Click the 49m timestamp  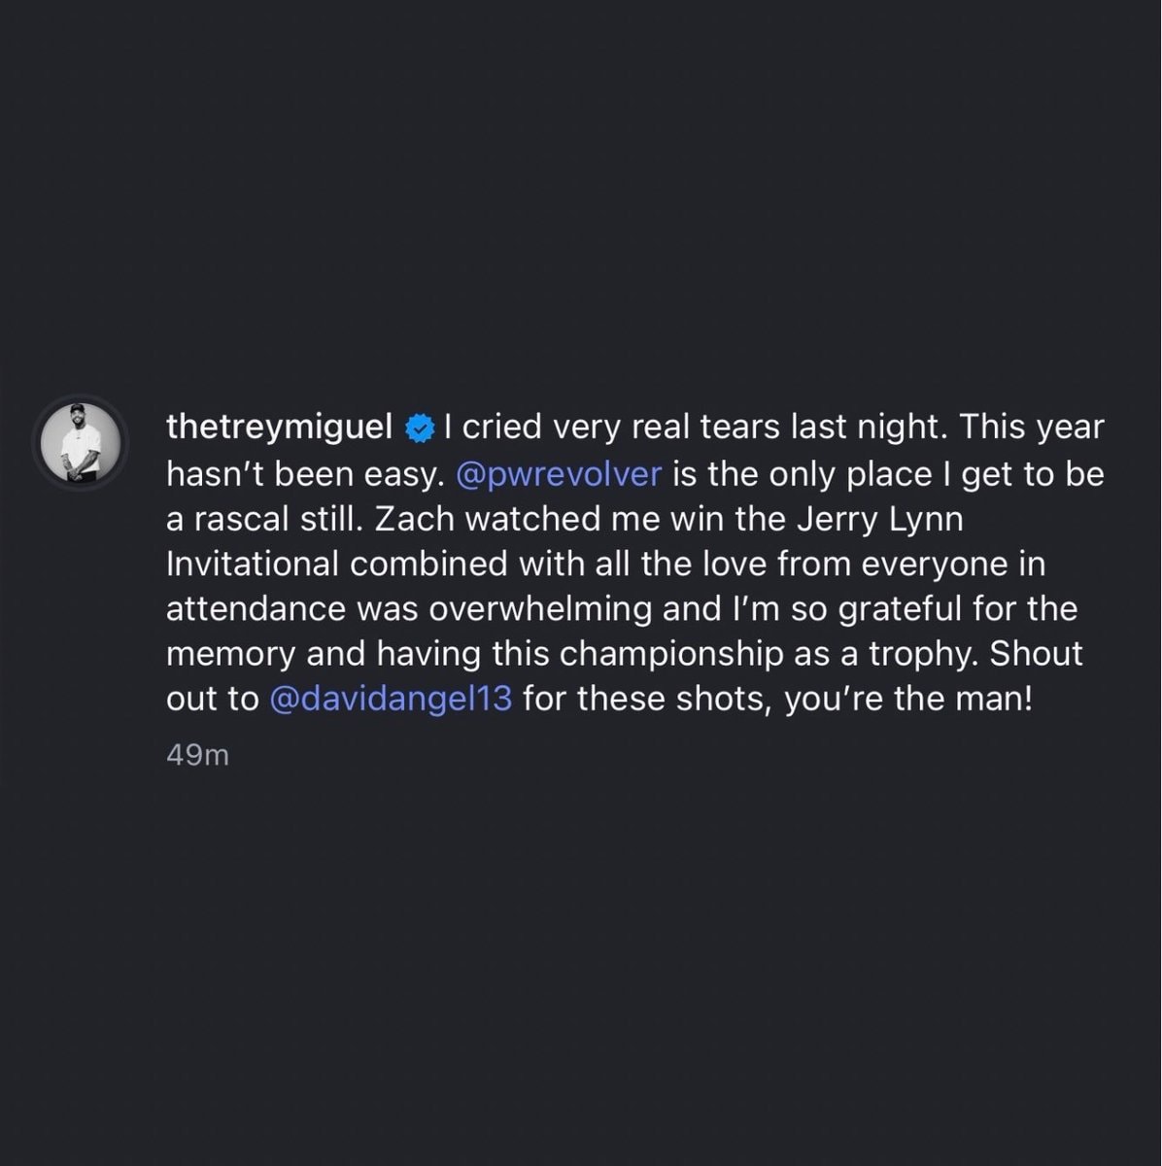coord(197,755)
